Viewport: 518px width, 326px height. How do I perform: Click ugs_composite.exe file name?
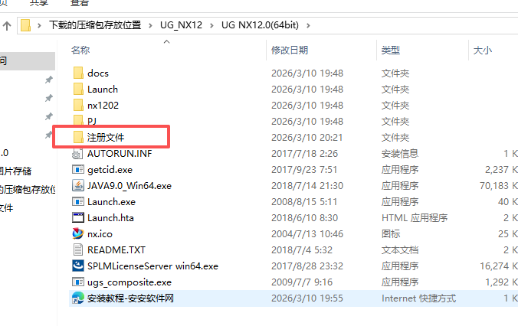coord(129,282)
